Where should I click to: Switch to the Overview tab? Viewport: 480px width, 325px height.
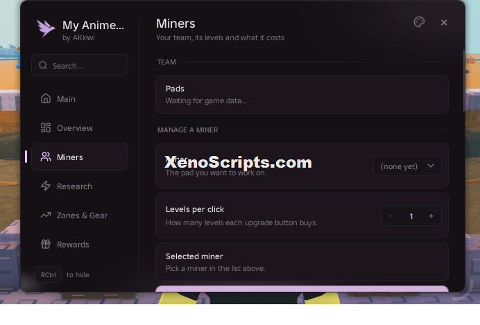[80, 128]
